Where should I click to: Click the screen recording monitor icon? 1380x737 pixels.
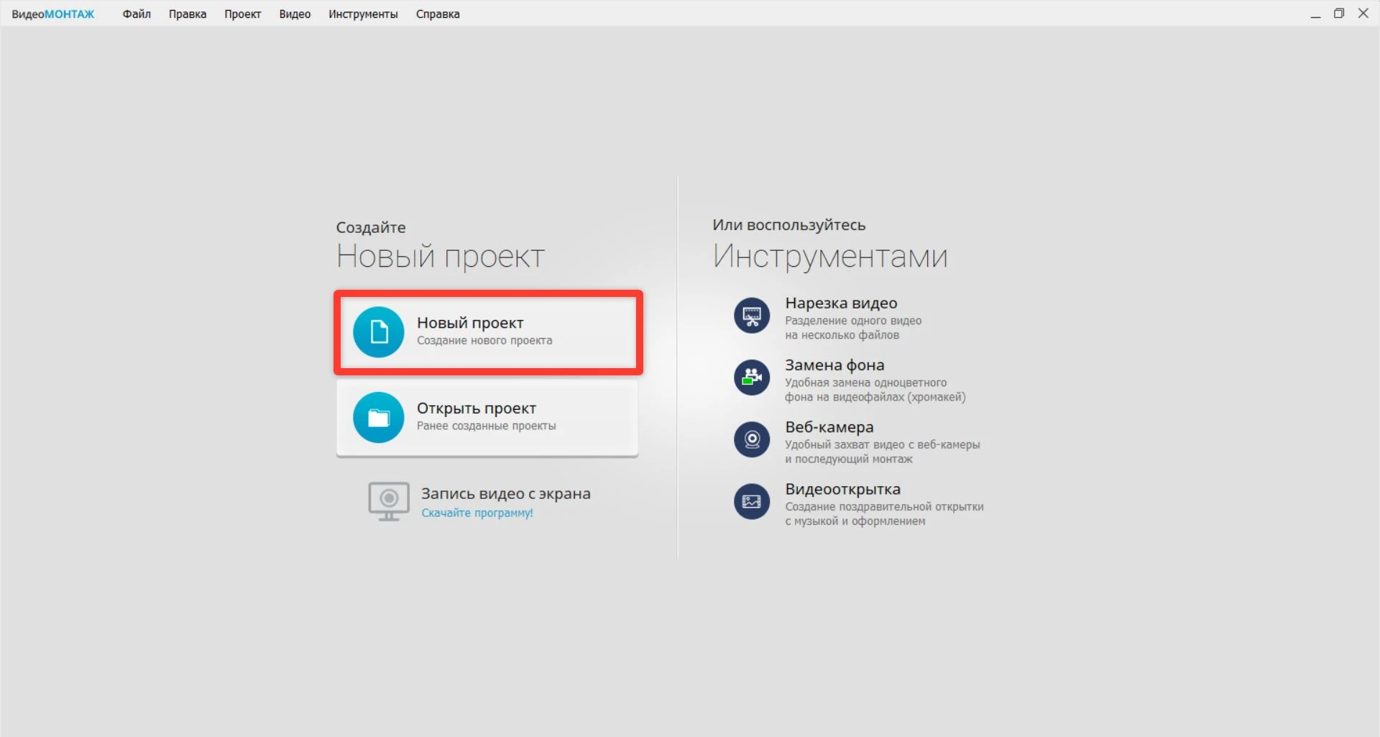pyautogui.click(x=389, y=501)
